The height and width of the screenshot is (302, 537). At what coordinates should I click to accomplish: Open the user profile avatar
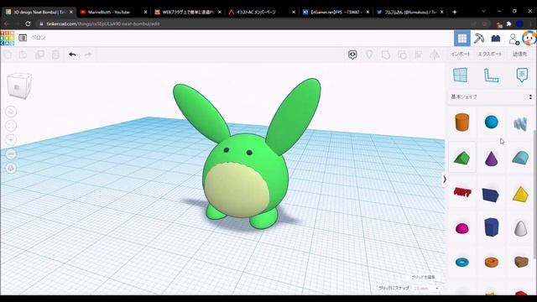coord(529,38)
